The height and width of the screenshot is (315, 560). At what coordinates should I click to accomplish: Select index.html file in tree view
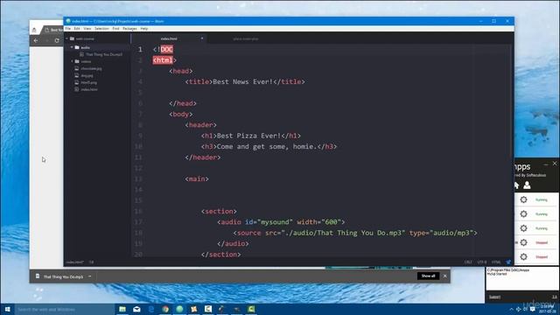[89, 89]
